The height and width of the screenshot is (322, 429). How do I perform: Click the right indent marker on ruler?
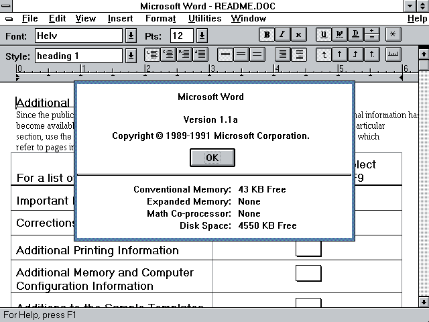pos(401,78)
